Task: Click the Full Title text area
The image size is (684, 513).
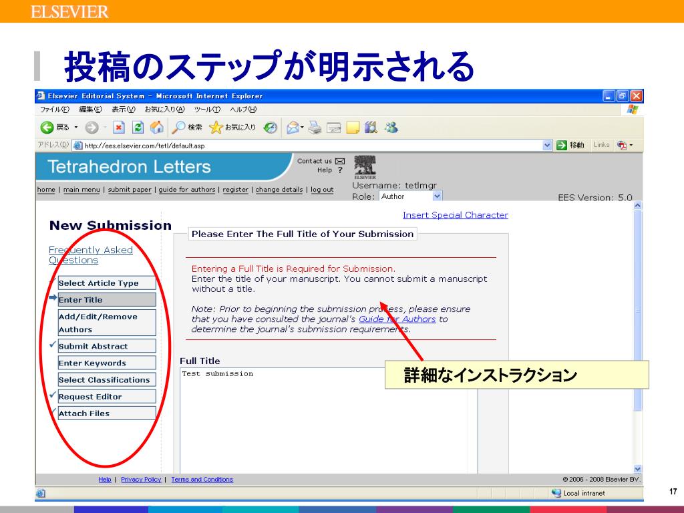Action: point(329,421)
